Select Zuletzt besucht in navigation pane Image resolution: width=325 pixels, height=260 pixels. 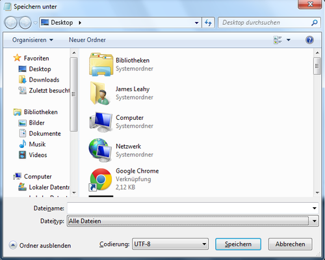tap(44, 91)
